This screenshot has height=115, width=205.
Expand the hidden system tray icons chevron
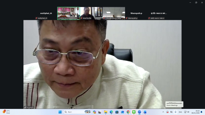163,112
